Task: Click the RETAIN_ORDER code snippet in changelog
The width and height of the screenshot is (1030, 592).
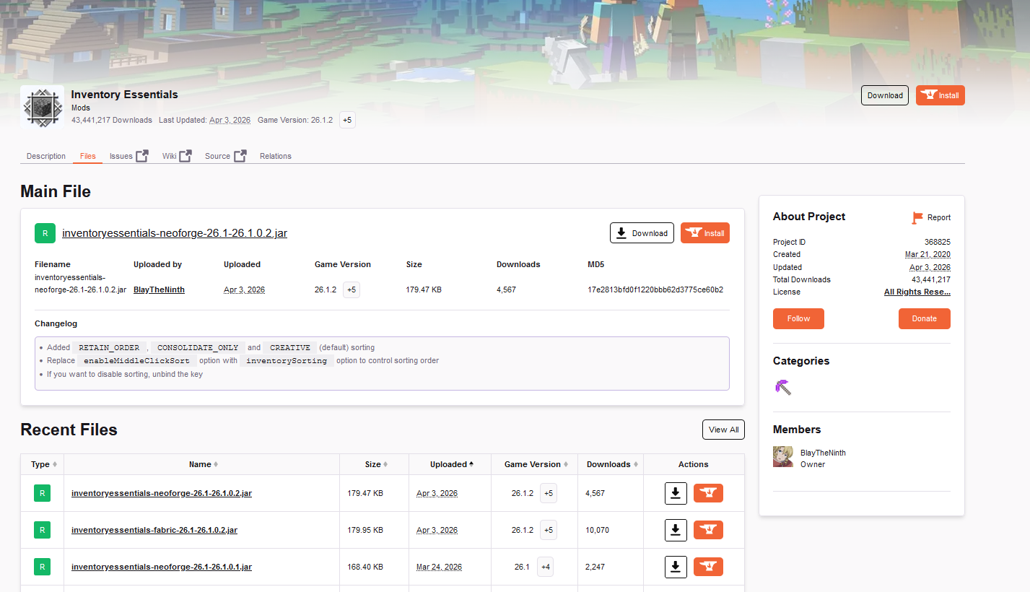Action: pos(109,347)
